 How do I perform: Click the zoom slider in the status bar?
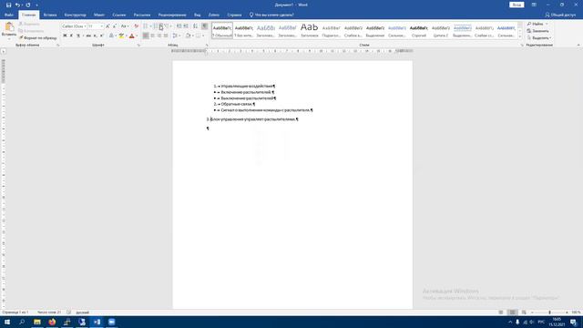click(x=549, y=313)
